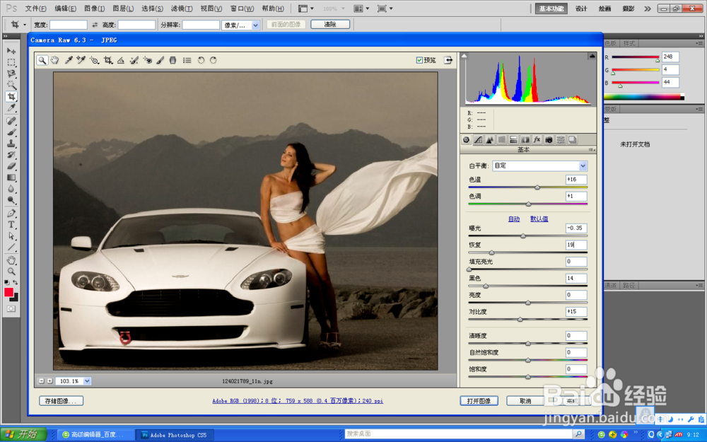
Task: Click the 恢复 recovery value field
Action: point(576,245)
